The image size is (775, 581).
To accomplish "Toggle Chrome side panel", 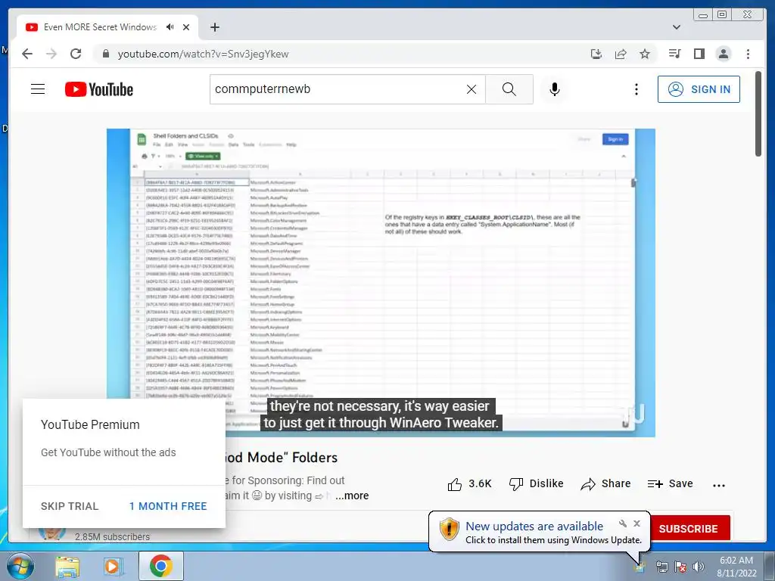I will tap(699, 54).
